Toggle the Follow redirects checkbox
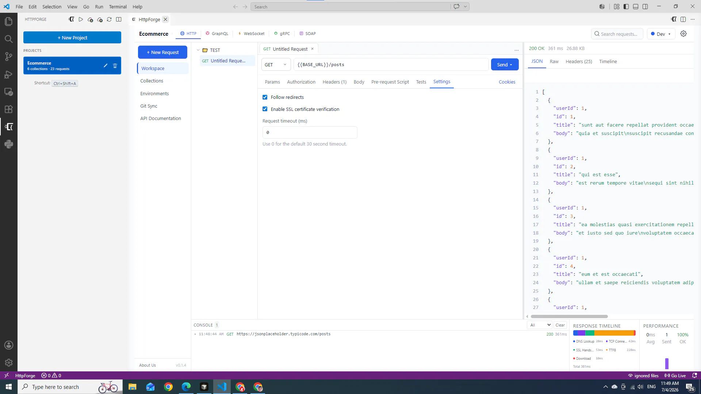This screenshot has height=394, width=701. tap(265, 97)
